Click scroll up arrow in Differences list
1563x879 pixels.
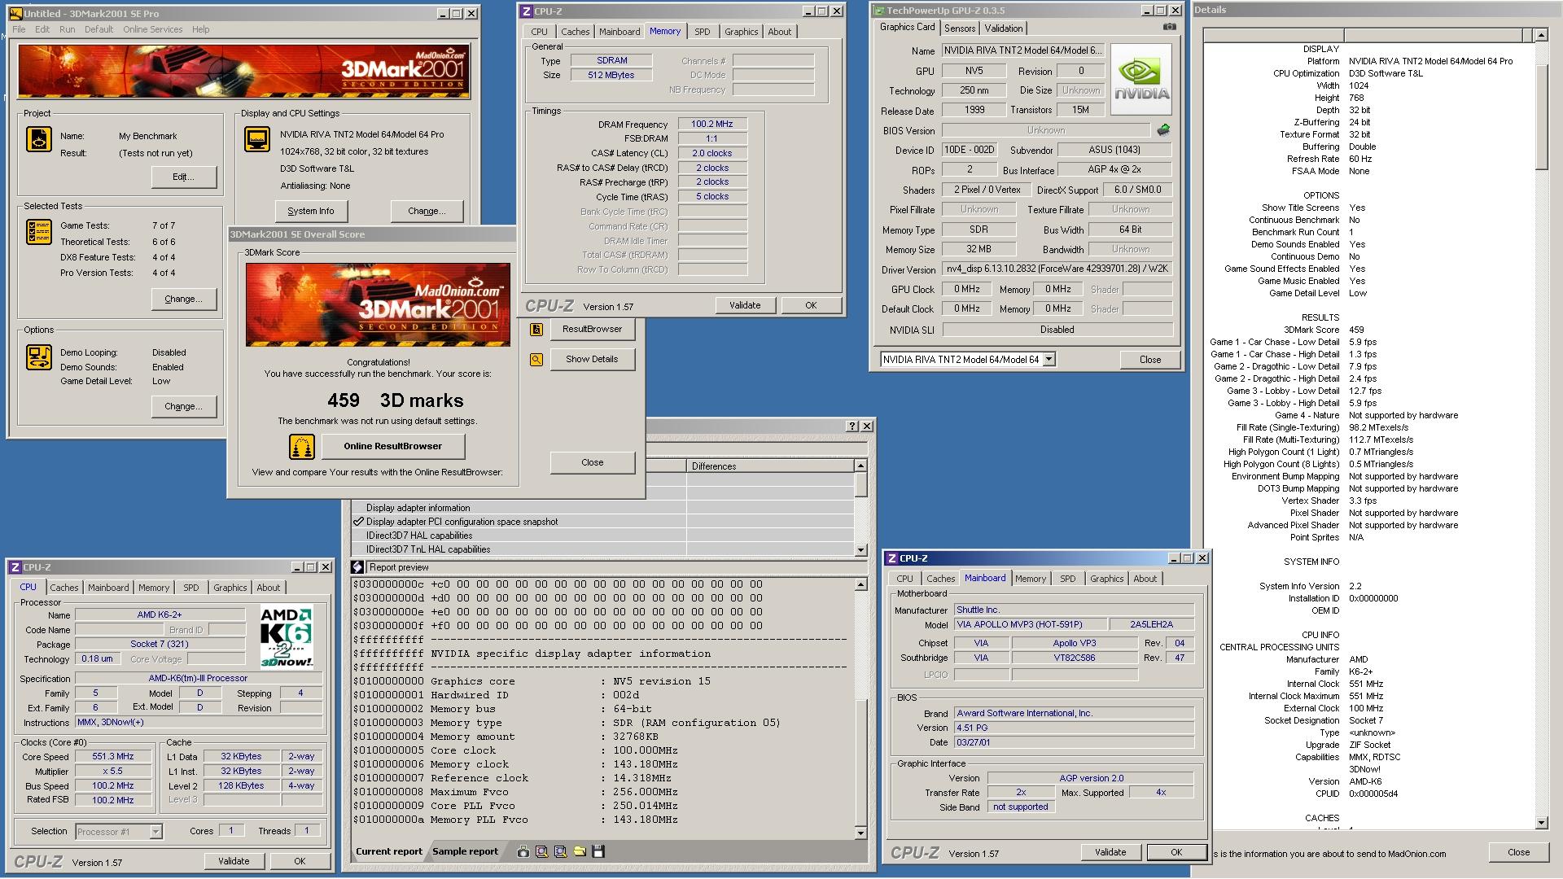[860, 466]
